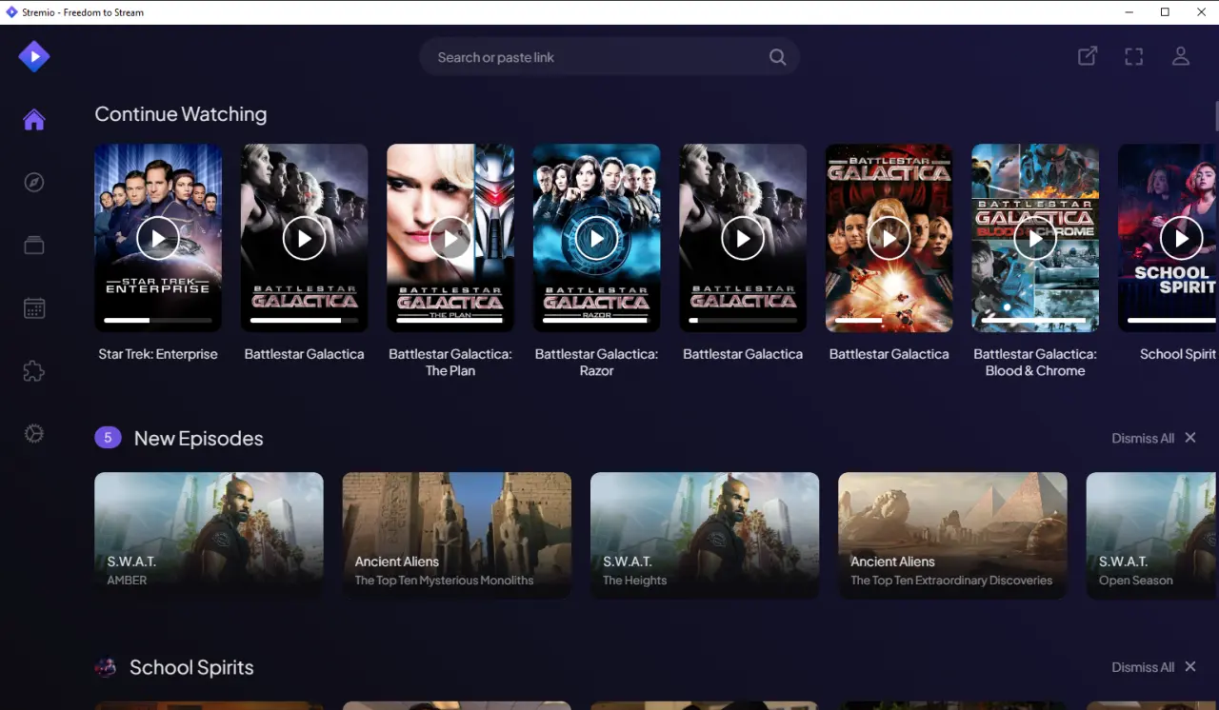Toggle fullscreen mode icon
Image resolution: width=1219 pixels, height=710 pixels.
1134,57
